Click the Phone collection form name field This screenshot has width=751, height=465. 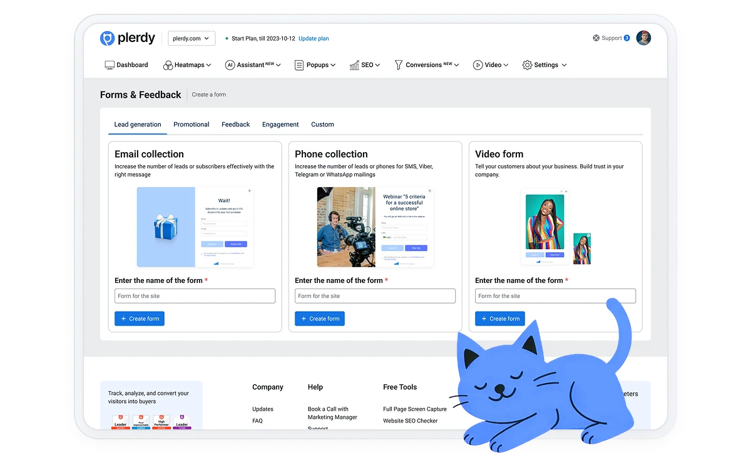[x=375, y=296]
